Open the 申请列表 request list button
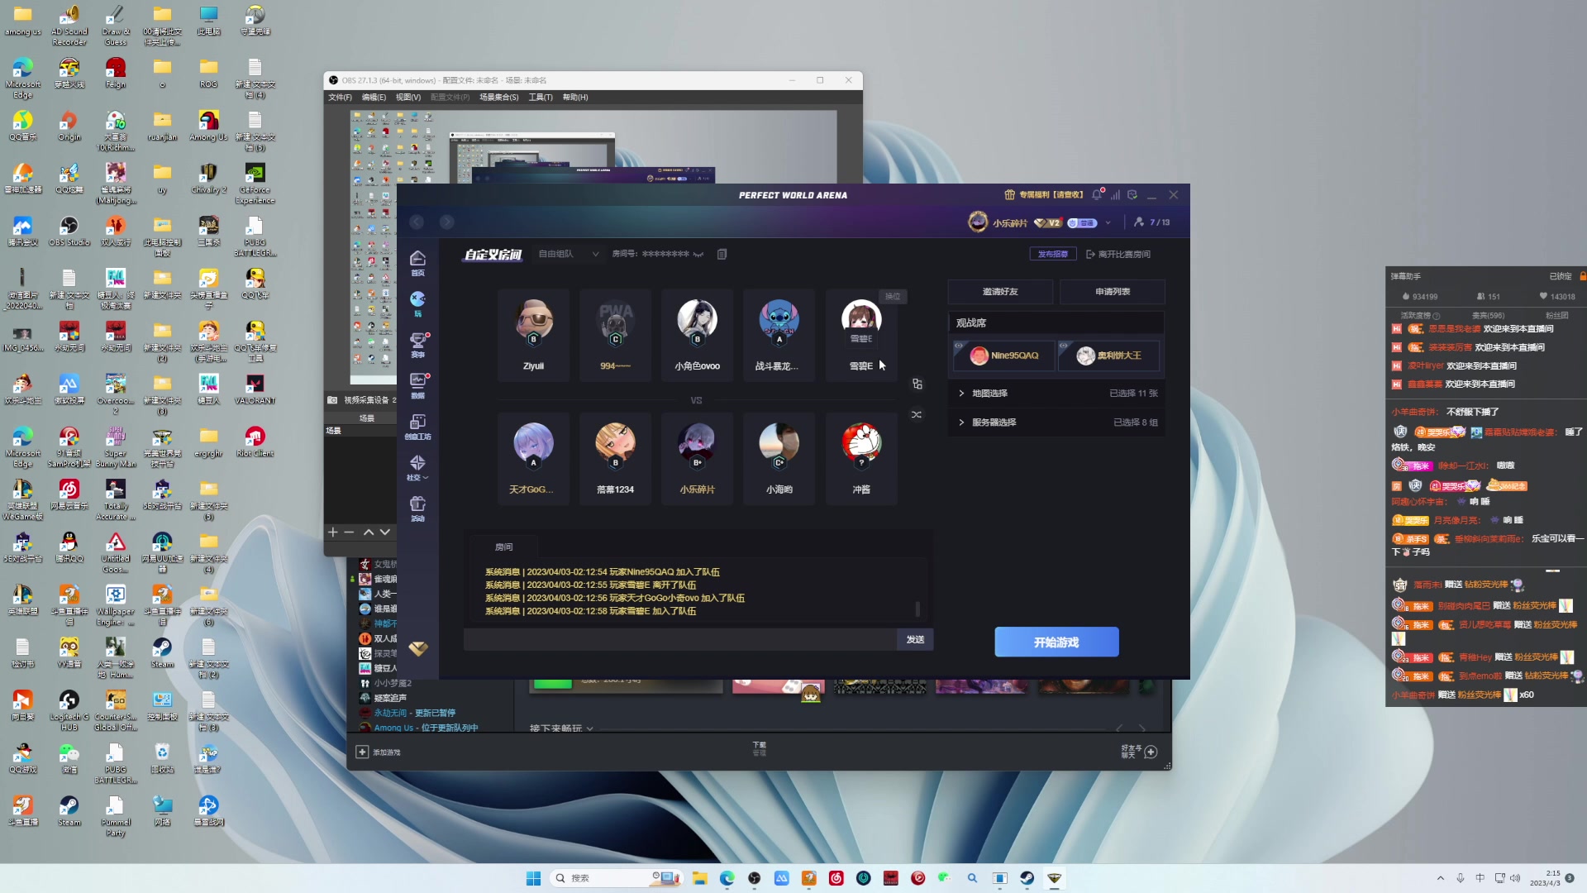Screen dimensions: 1587x893 1113,292
